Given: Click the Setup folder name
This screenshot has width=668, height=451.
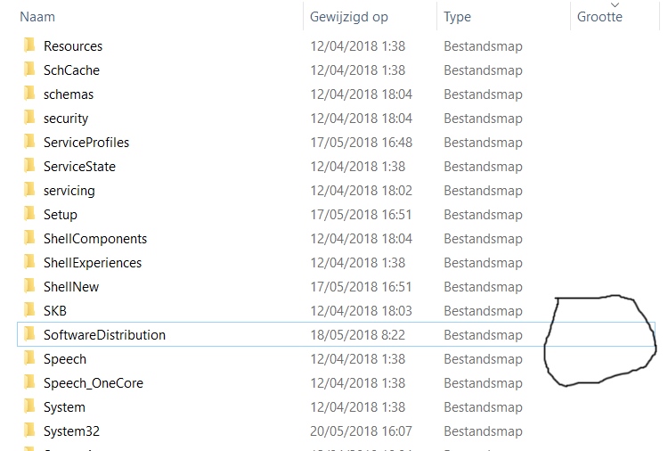Looking at the screenshot, I should point(61,215).
